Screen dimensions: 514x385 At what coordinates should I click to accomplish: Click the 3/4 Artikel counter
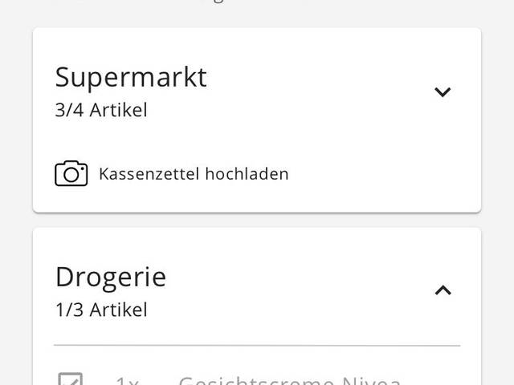(x=101, y=110)
